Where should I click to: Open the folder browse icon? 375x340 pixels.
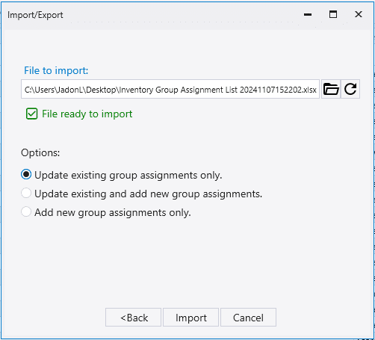pos(331,89)
